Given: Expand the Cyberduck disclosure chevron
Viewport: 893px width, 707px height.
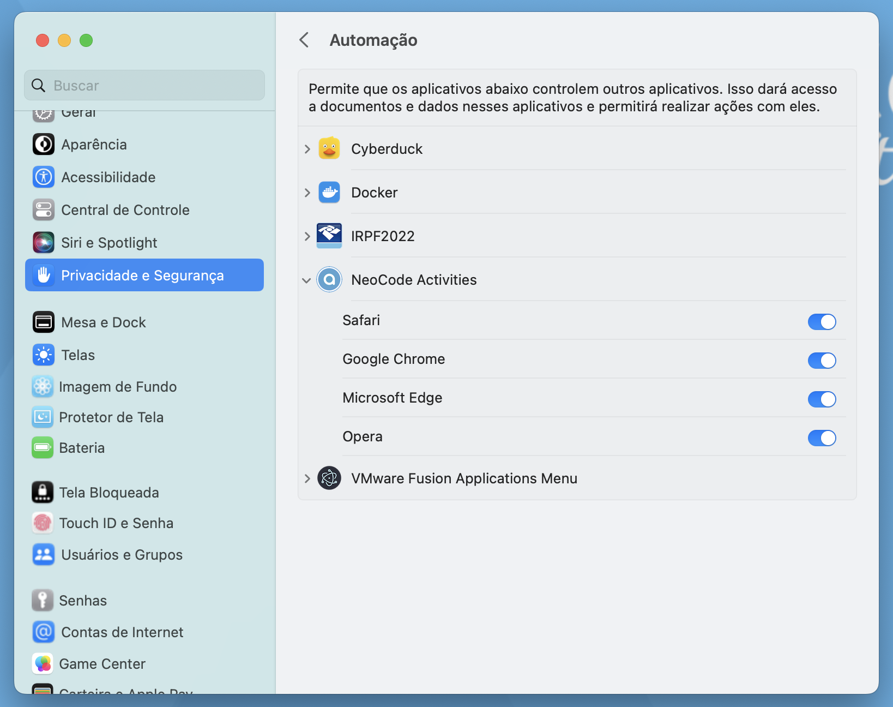Looking at the screenshot, I should (x=307, y=149).
